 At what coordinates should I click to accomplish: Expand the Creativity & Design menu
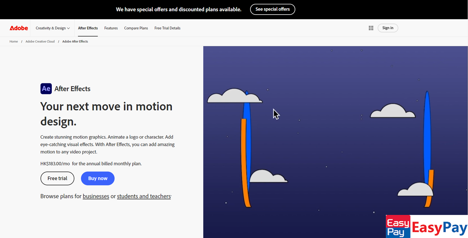pos(53,28)
